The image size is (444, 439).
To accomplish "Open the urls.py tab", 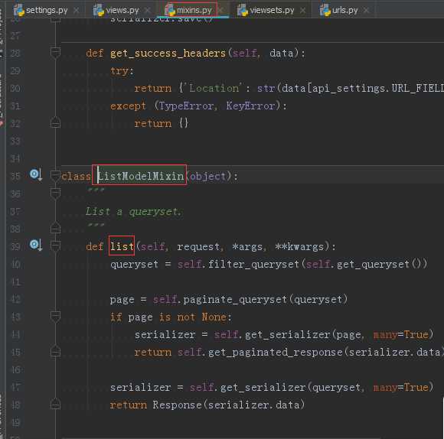I will pyautogui.click(x=345, y=11).
